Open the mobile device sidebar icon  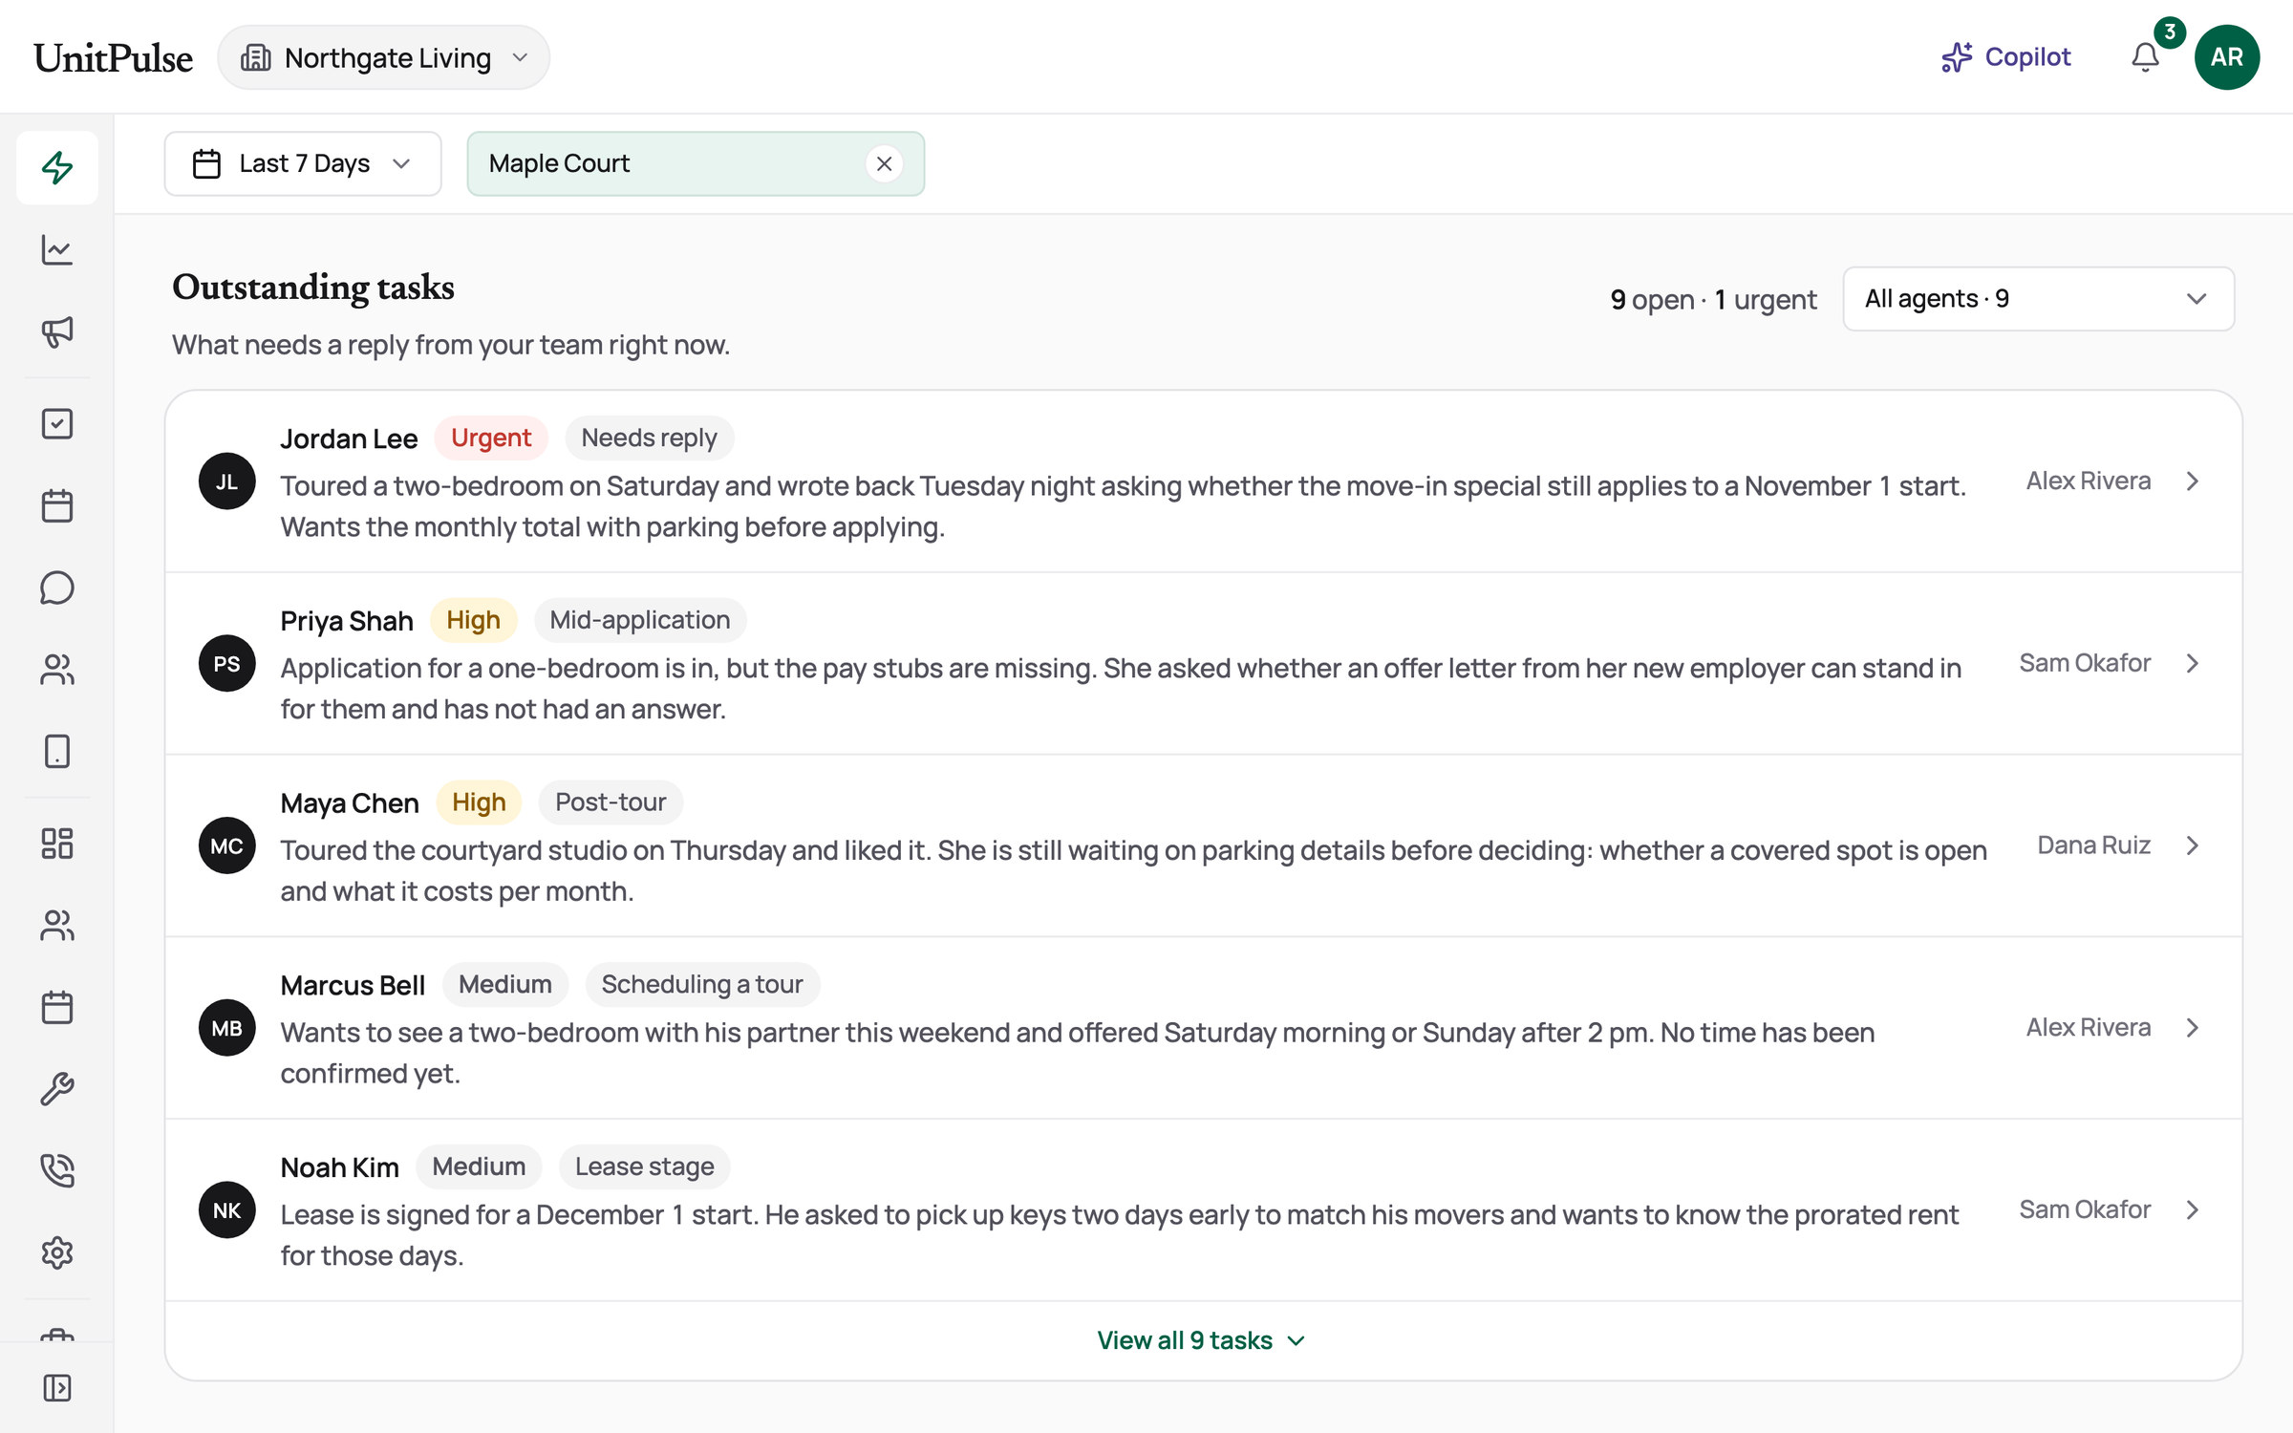[x=57, y=752]
